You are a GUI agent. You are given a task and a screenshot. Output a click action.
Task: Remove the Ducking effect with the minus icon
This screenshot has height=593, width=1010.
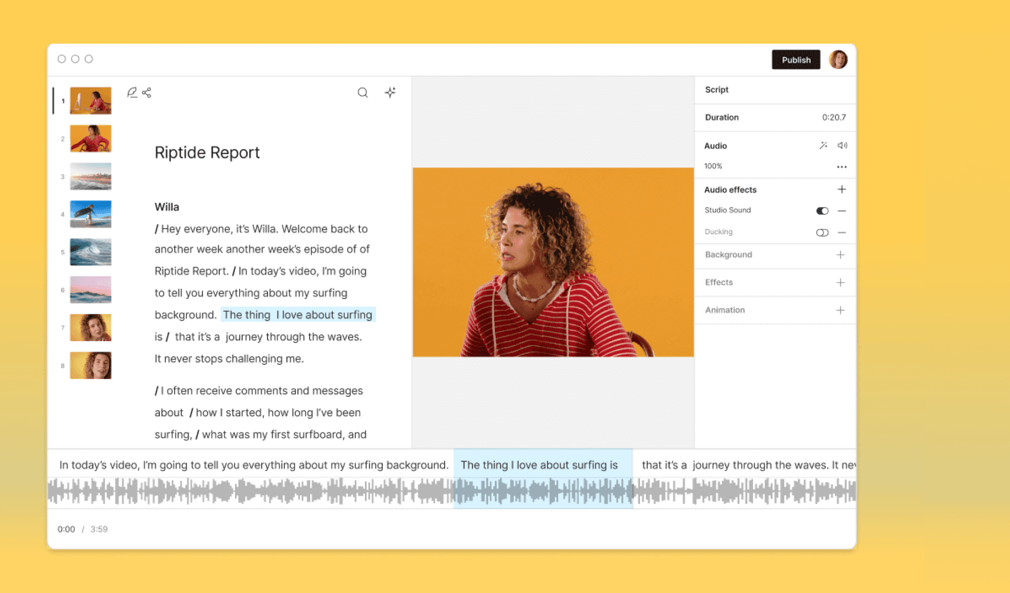(841, 233)
